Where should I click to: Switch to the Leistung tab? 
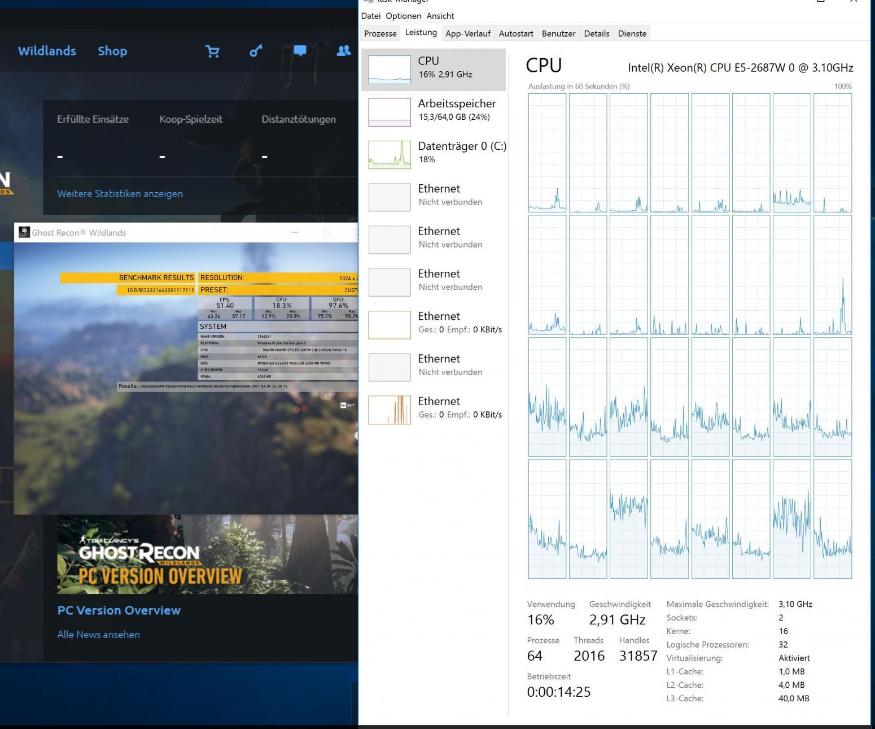pos(421,32)
